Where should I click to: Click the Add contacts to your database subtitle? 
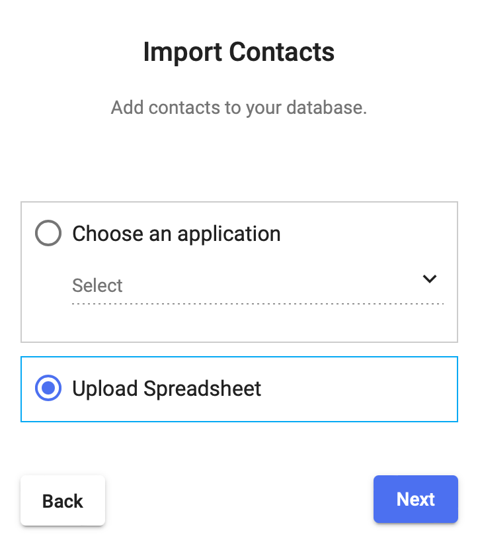pyautogui.click(x=239, y=107)
